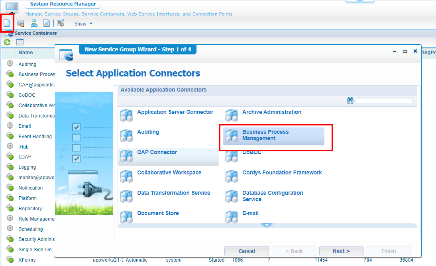Select the "Platform" service container row

click(27, 198)
